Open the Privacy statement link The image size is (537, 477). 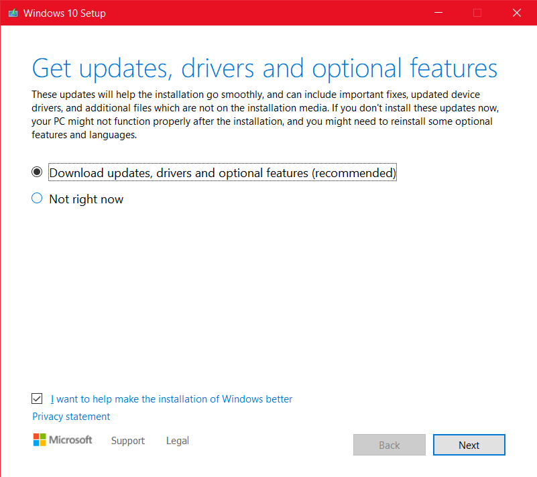click(71, 417)
